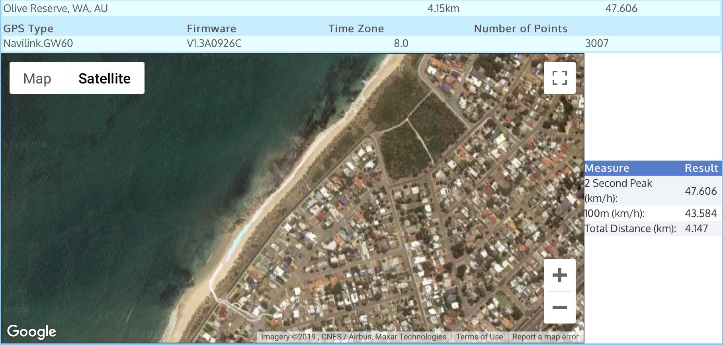Click the Navilink.GW60 device cell
Screen dimensions: 723x345
point(38,43)
